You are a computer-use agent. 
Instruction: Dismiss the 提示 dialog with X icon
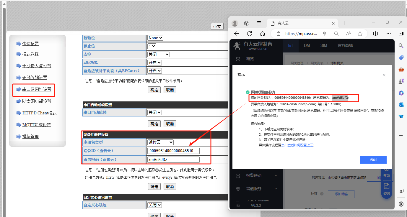click(x=384, y=75)
